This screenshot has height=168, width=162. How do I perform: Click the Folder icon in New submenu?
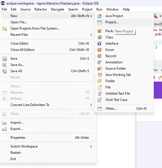(100, 81)
